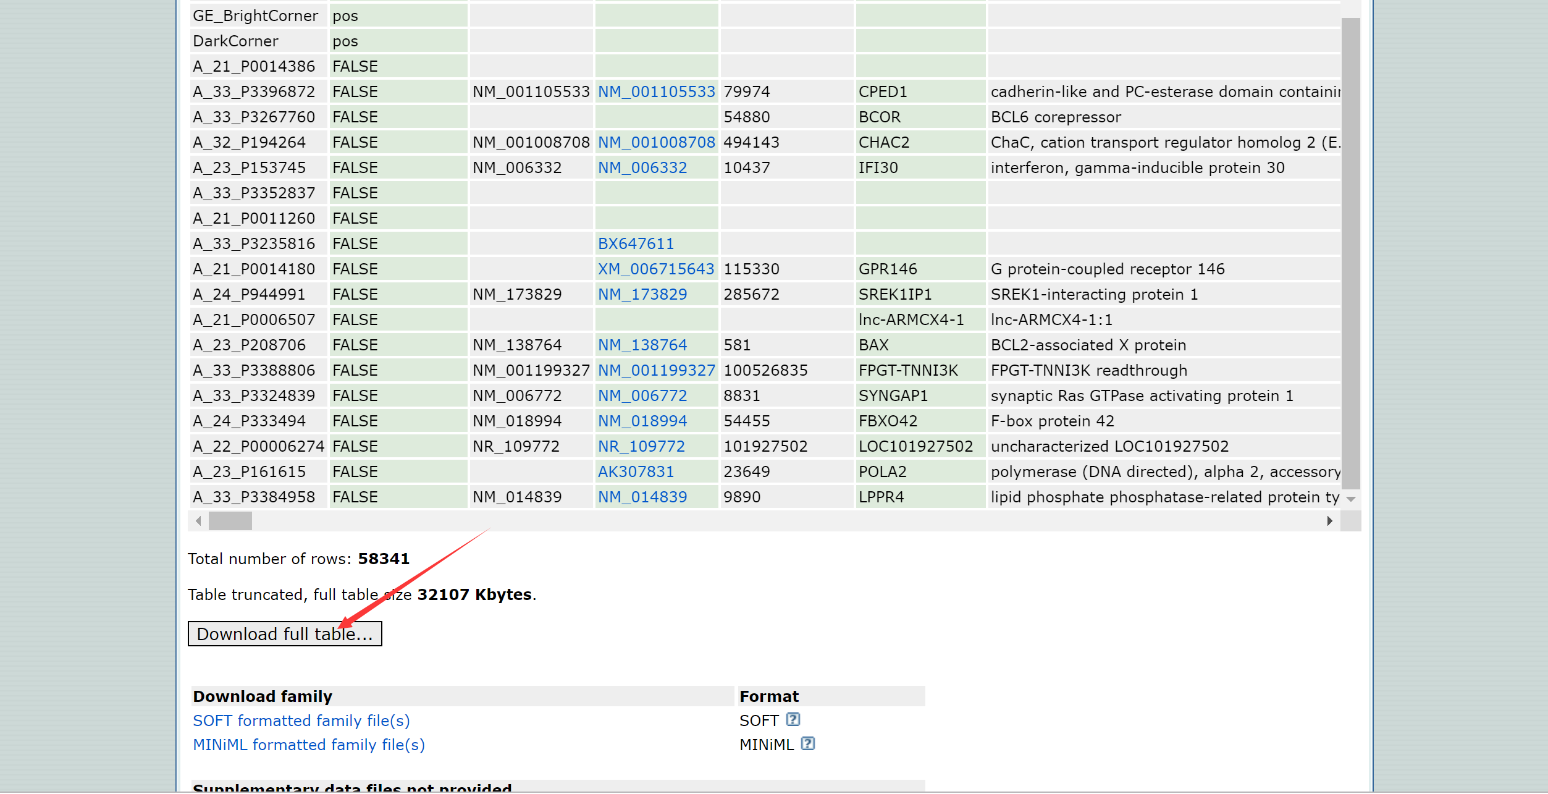
Task: Click the MINiML format help icon
Action: [x=808, y=744]
